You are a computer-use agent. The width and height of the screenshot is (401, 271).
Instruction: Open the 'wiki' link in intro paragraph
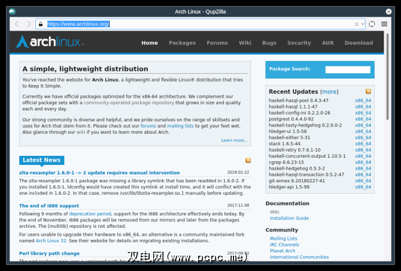pyautogui.click(x=81, y=132)
